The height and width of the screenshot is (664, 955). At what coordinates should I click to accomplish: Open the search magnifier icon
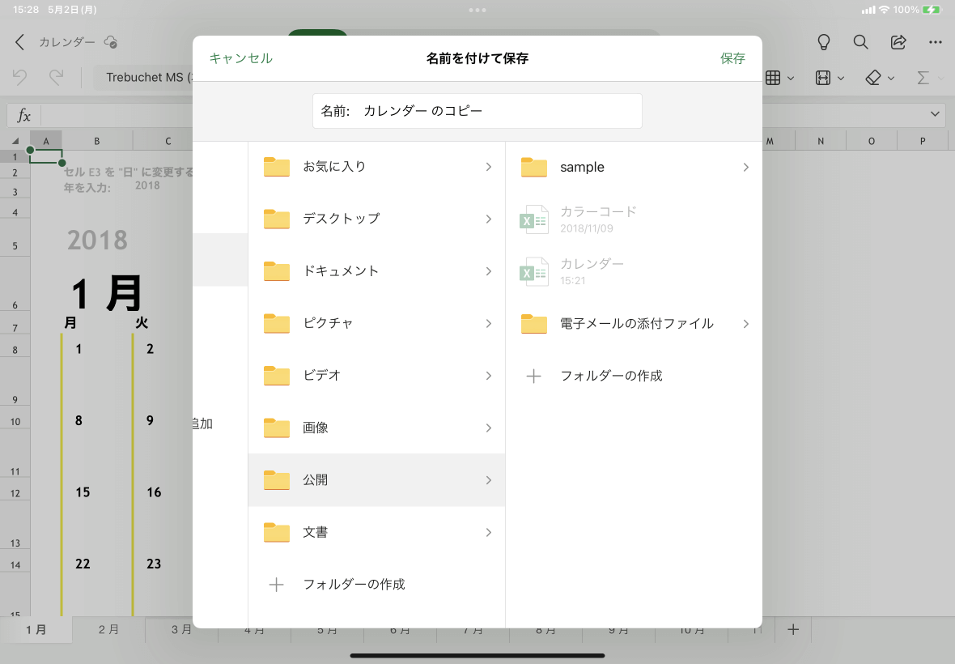pyautogui.click(x=861, y=42)
